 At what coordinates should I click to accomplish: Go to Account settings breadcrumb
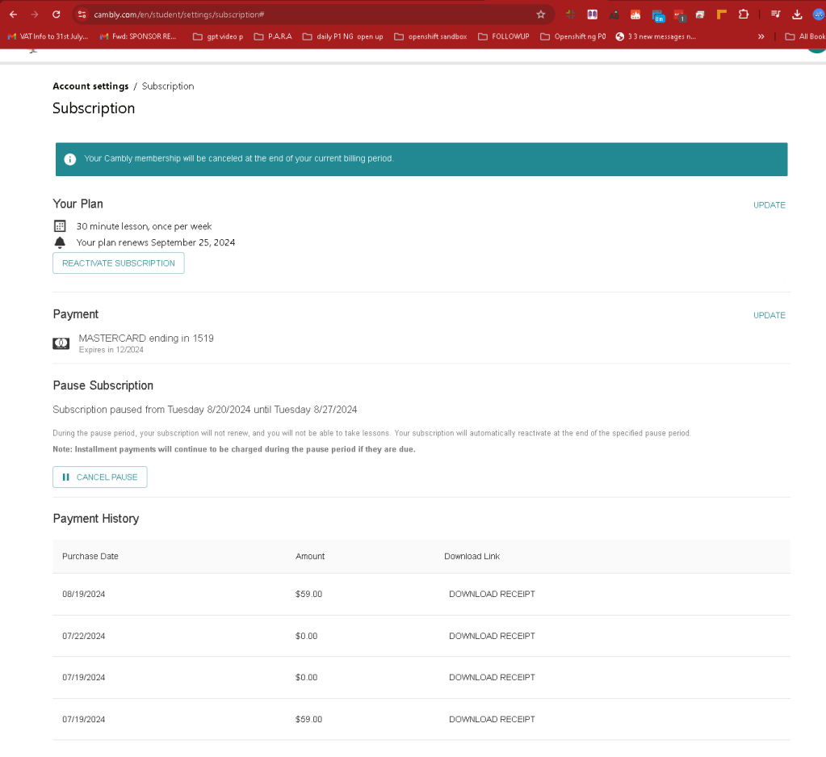point(90,86)
